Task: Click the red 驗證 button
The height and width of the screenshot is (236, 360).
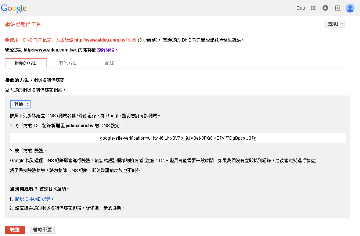Action: 15,229
